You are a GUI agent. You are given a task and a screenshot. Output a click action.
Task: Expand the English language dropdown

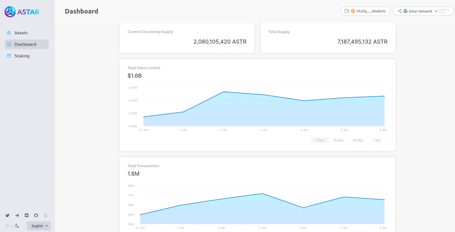point(39,226)
